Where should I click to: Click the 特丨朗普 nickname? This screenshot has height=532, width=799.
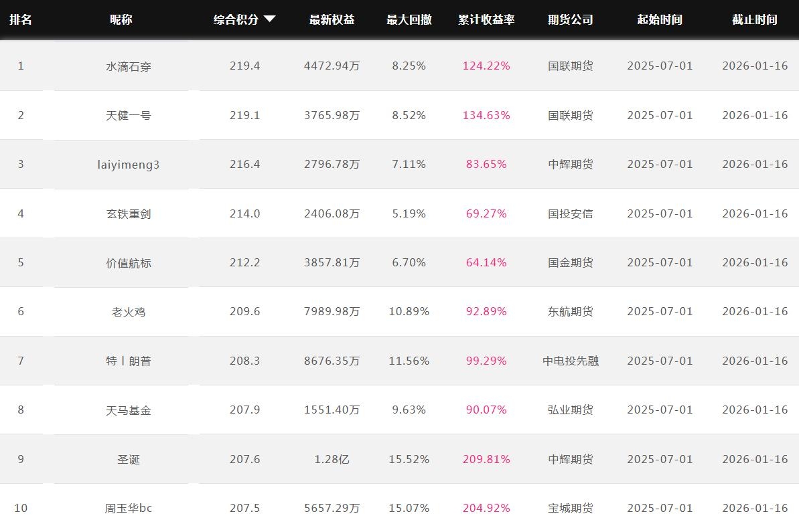(x=129, y=361)
